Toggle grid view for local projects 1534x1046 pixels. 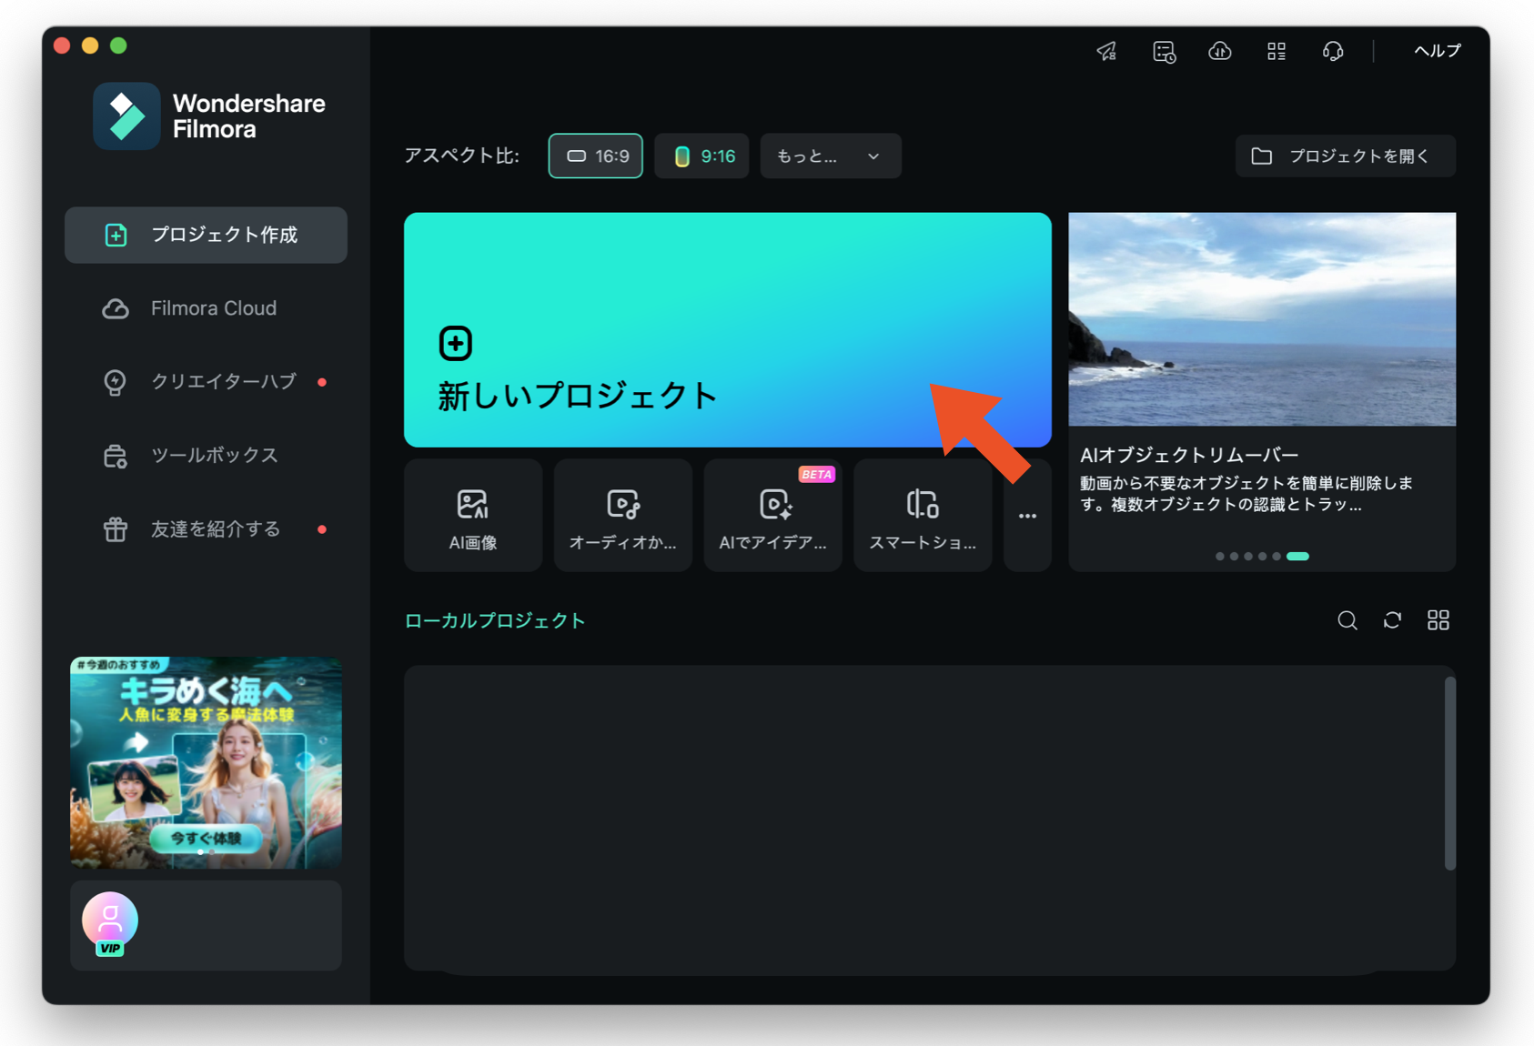pos(1438,620)
